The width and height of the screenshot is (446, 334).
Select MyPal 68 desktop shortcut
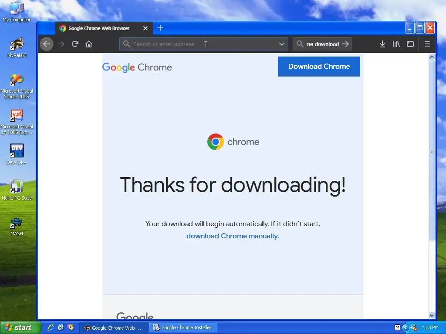point(17,47)
